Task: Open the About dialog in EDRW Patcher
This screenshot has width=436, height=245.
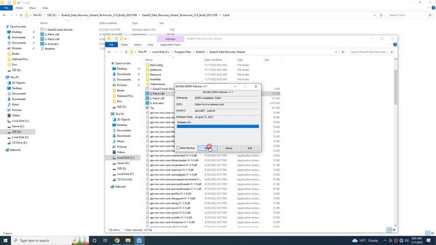Action: click(229, 148)
